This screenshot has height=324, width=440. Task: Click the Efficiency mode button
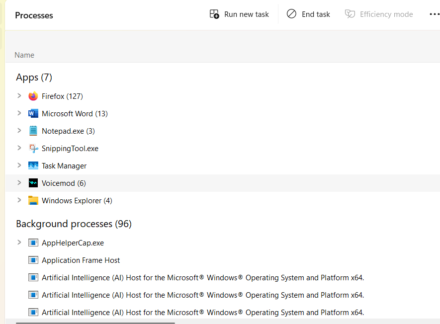point(379,14)
